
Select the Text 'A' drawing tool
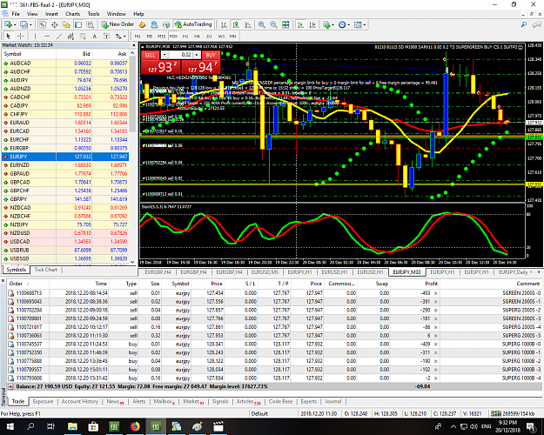pos(94,36)
